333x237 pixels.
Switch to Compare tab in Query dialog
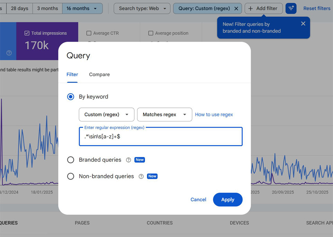click(x=100, y=75)
